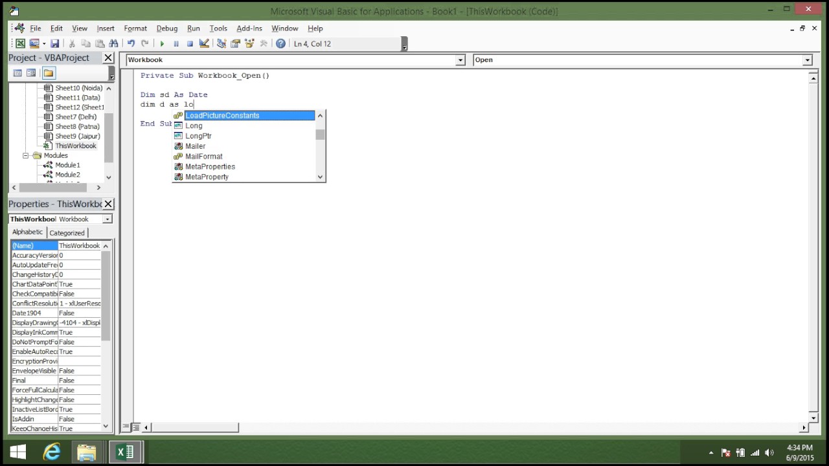Viewport: 829px width, 466px height.
Task: Choose Long from the autocomplete list
Action: coord(244,126)
